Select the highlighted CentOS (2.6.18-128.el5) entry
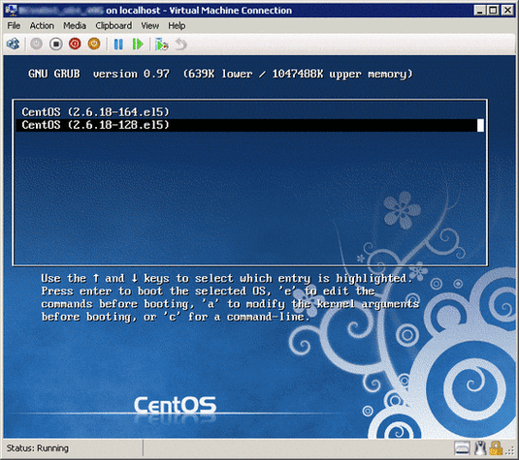Screen dimensions: 519x460 (x=250, y=125)
